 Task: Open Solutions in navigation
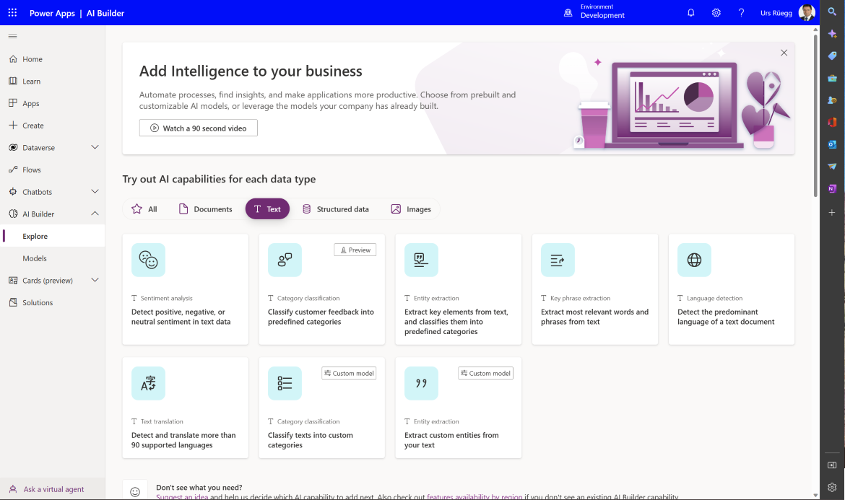coord(52,302)
